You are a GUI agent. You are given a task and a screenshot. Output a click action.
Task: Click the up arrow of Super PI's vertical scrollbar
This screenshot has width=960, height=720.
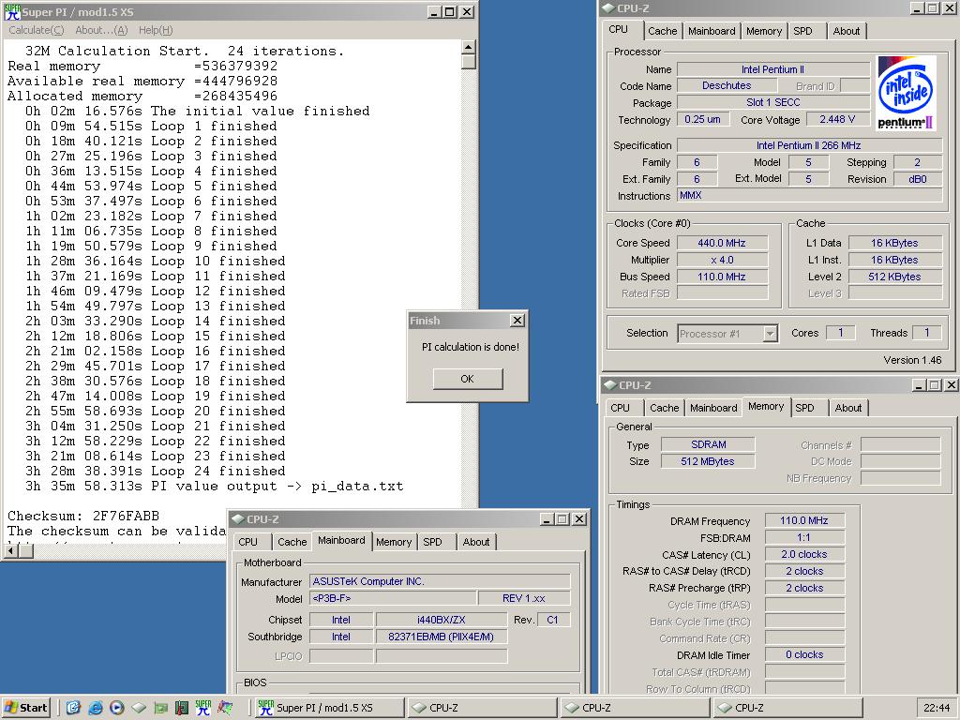pyautogui.click(x=469, y=47)
